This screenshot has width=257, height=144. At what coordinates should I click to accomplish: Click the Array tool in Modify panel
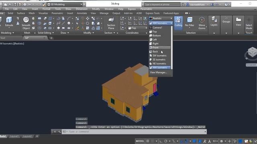pos(98,28)
